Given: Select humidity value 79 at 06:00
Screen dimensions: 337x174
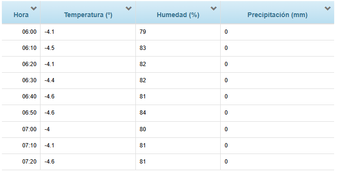Looking at the screenshot, I should pyautogui.click(x=178, y=32).
